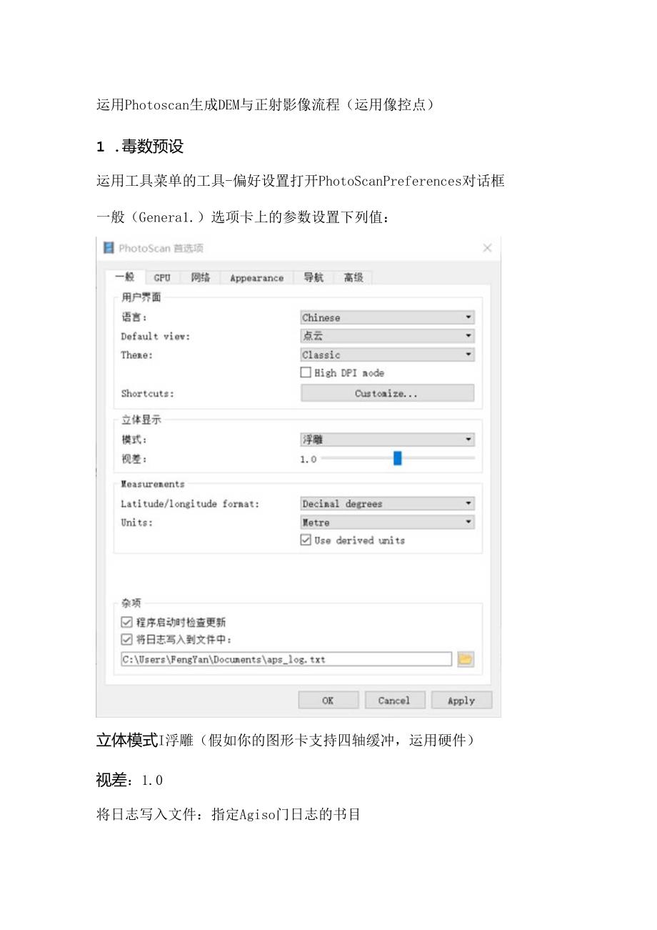Image resolution: width=657 pixels, height=930 pixels.
Task: Open the folder browser for log file path
Action: click(x=465, y=659)
